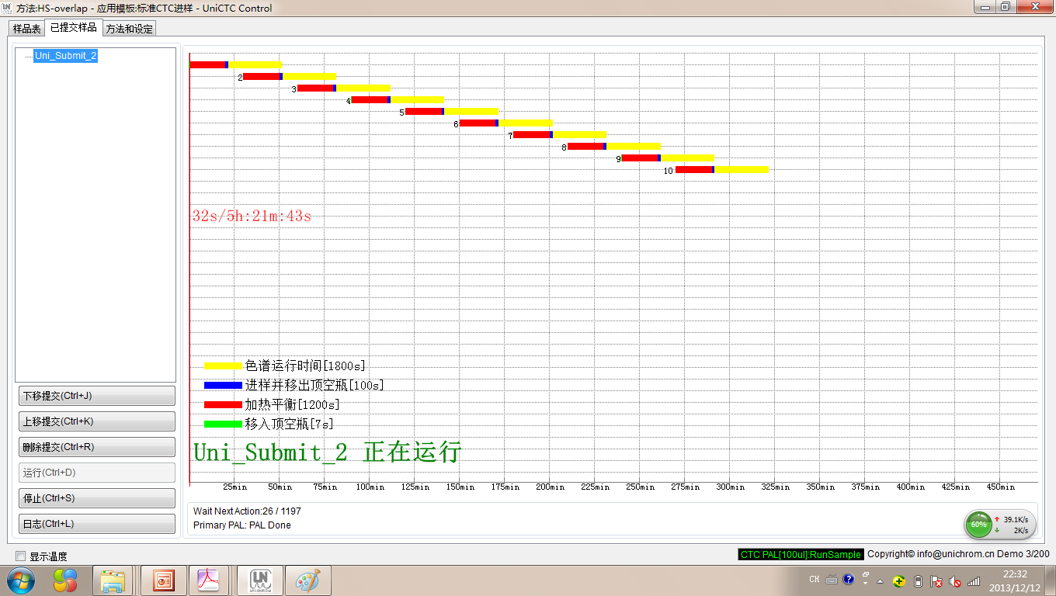Click the 上移提交(Ctrl+K) button

[97, 421]
